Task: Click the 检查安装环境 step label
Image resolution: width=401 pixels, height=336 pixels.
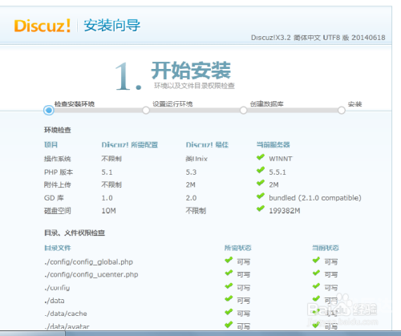Action: [75, 104]
